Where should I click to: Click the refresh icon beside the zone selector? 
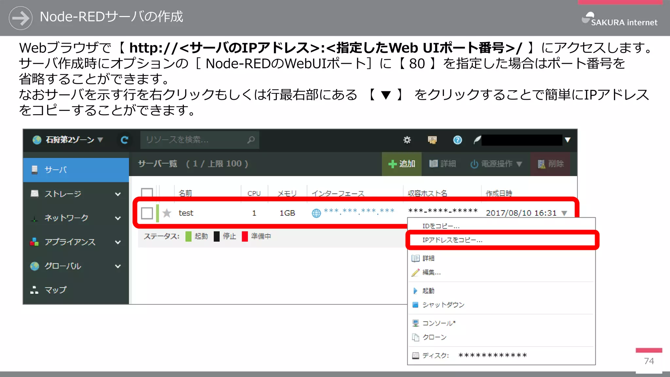[124, 140]
